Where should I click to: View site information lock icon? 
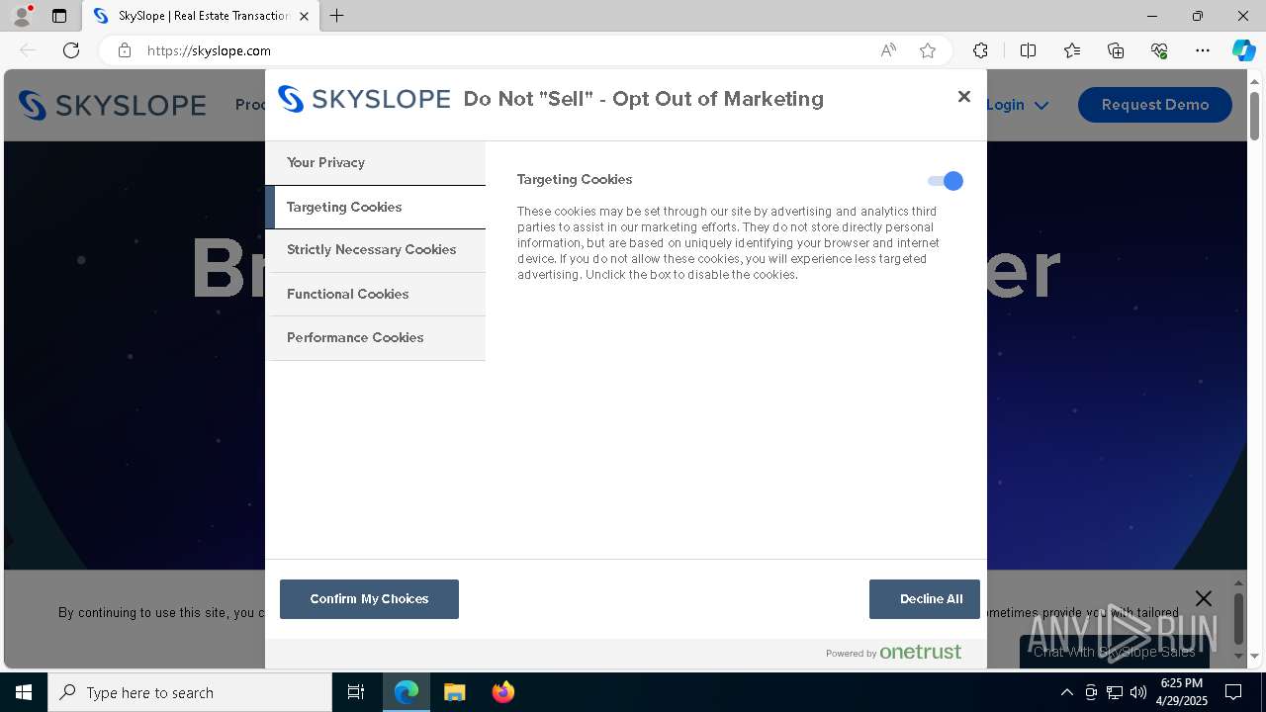point(125,50)
